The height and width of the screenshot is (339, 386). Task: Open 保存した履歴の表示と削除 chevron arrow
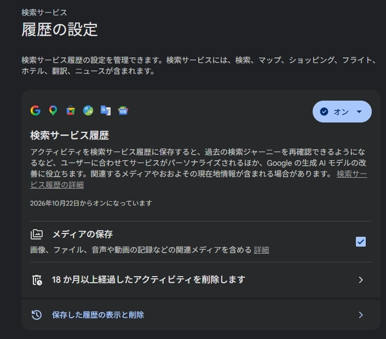coord(361,315)
